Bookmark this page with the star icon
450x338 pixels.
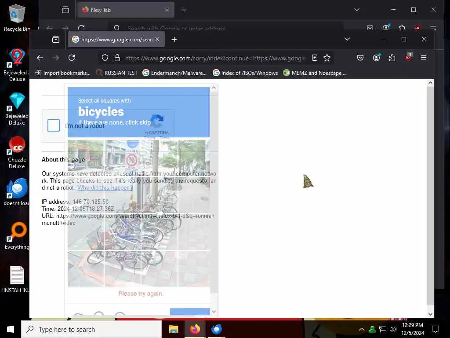pyautogui.click(x=327, y=58)
